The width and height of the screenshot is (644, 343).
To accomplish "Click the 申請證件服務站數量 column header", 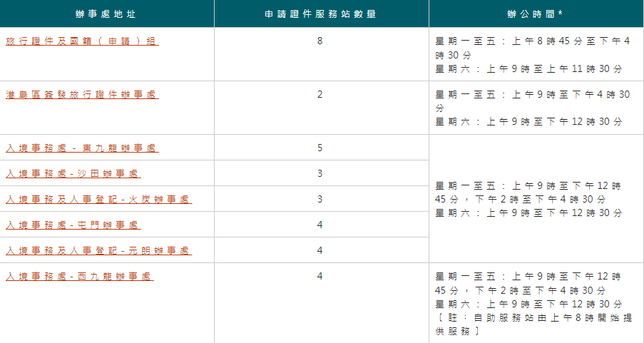I will (321, 14).
